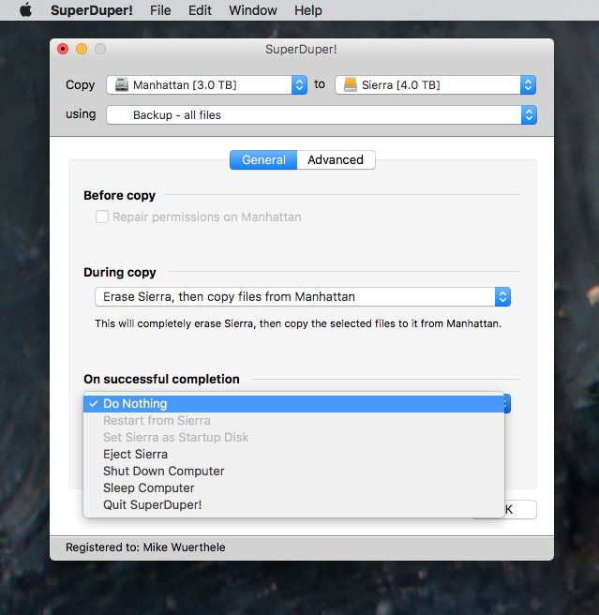Click the orange Sierra drive icon
Image resolution: width=599 pixels, height=615 pixels.
[x=350, y=84]
